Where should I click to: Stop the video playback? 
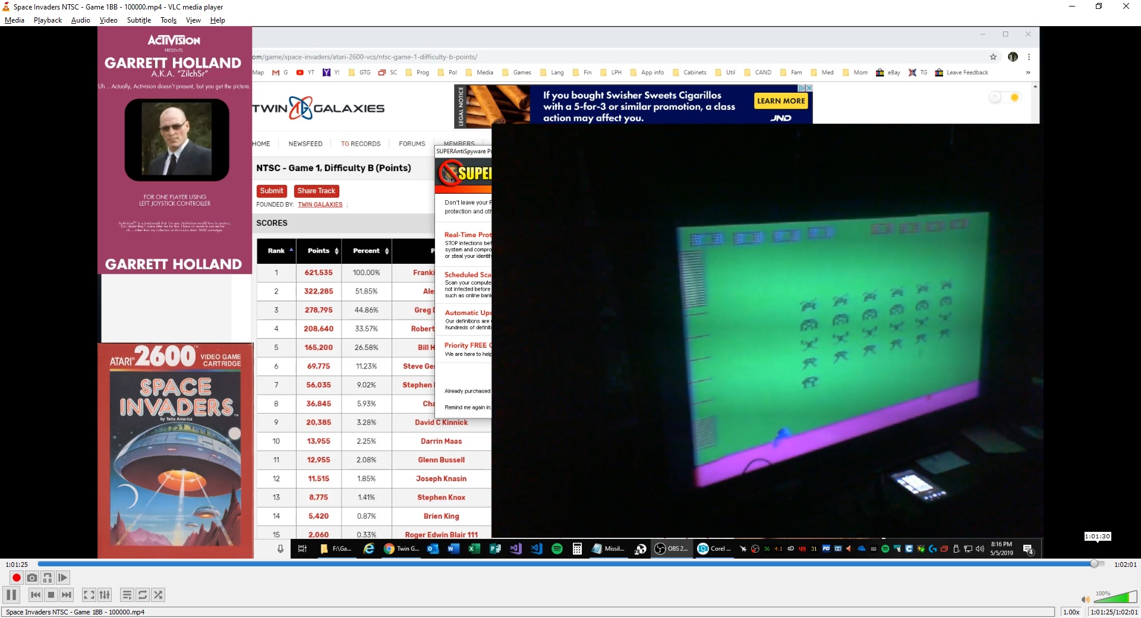(51, 595)
